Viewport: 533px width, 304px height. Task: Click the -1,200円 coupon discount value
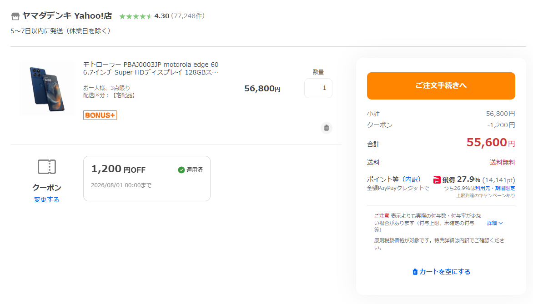click(x=501, y=125)
